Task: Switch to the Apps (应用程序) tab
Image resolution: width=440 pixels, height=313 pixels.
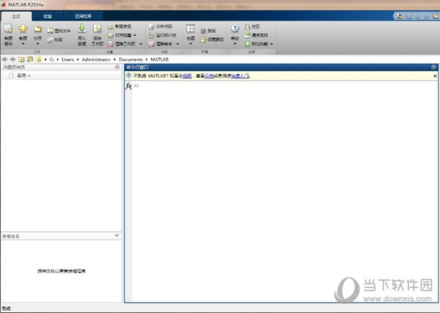Action: click(x=83, y=17)
